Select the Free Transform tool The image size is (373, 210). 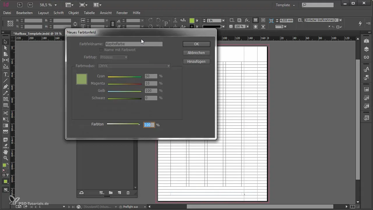[5, 119]
